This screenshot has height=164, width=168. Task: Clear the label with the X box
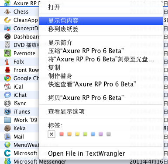[51, 134]
